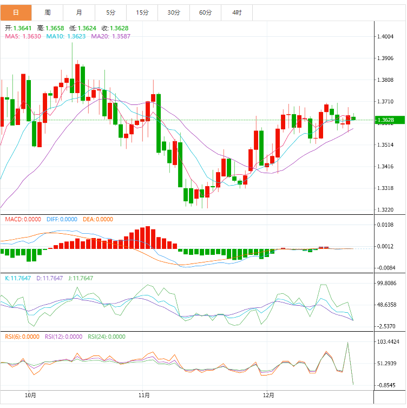Open the 60分 interval tab
Image resolution: width=407 pixels, height=408 pixels.
click(x=205, y=12)
